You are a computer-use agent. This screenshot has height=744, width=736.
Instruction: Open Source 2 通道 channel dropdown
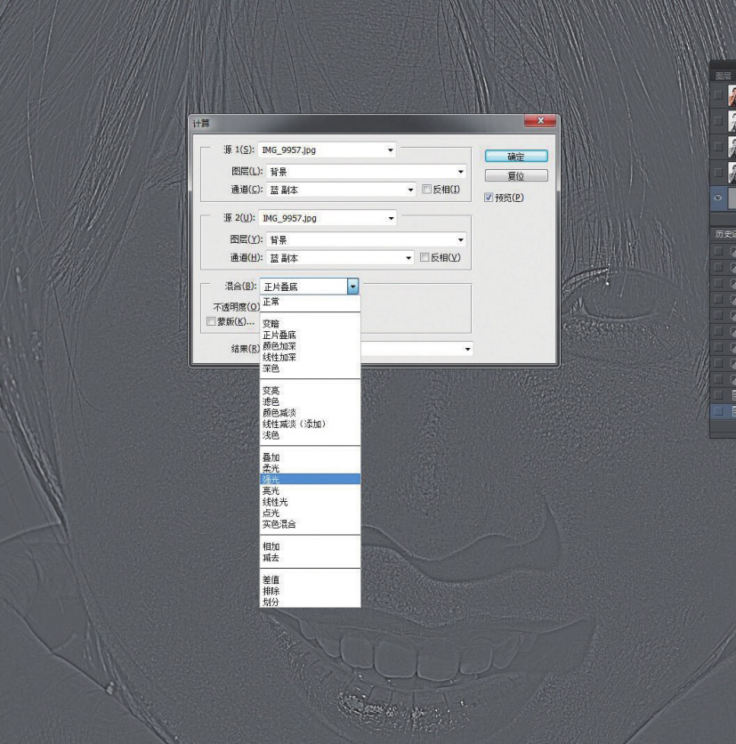tap(410, 258)
